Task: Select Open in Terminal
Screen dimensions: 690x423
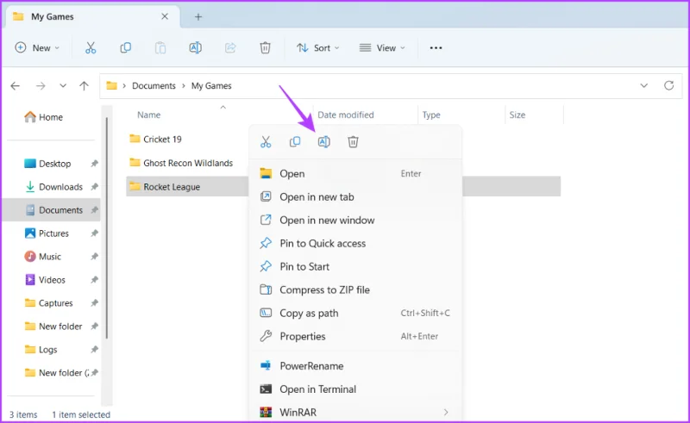Action: click(355, 389)
